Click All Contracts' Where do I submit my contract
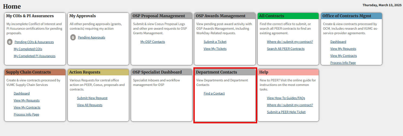 tap(290, 42)
